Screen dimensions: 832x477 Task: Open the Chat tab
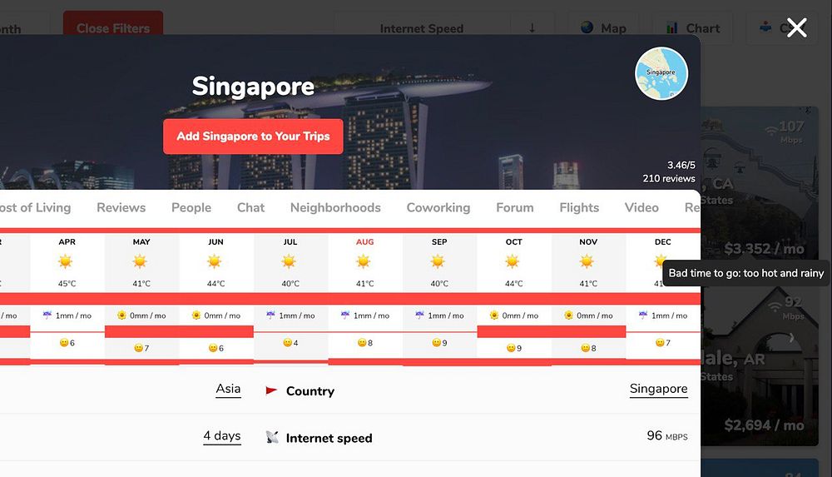pos(250,207)
